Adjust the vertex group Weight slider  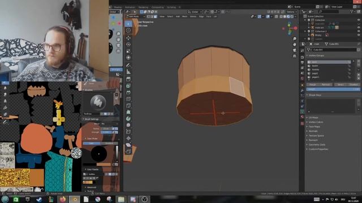pos(333,89)
